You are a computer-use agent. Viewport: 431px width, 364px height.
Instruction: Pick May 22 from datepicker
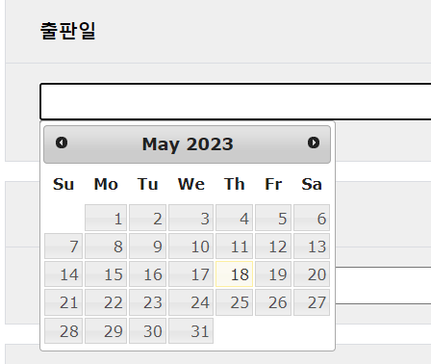pos(106,302)
